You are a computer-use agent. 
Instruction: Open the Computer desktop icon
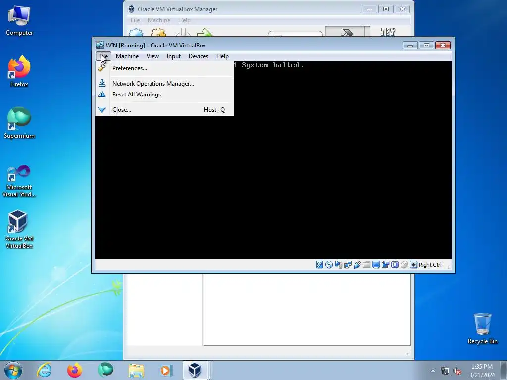tap(19, 20)
